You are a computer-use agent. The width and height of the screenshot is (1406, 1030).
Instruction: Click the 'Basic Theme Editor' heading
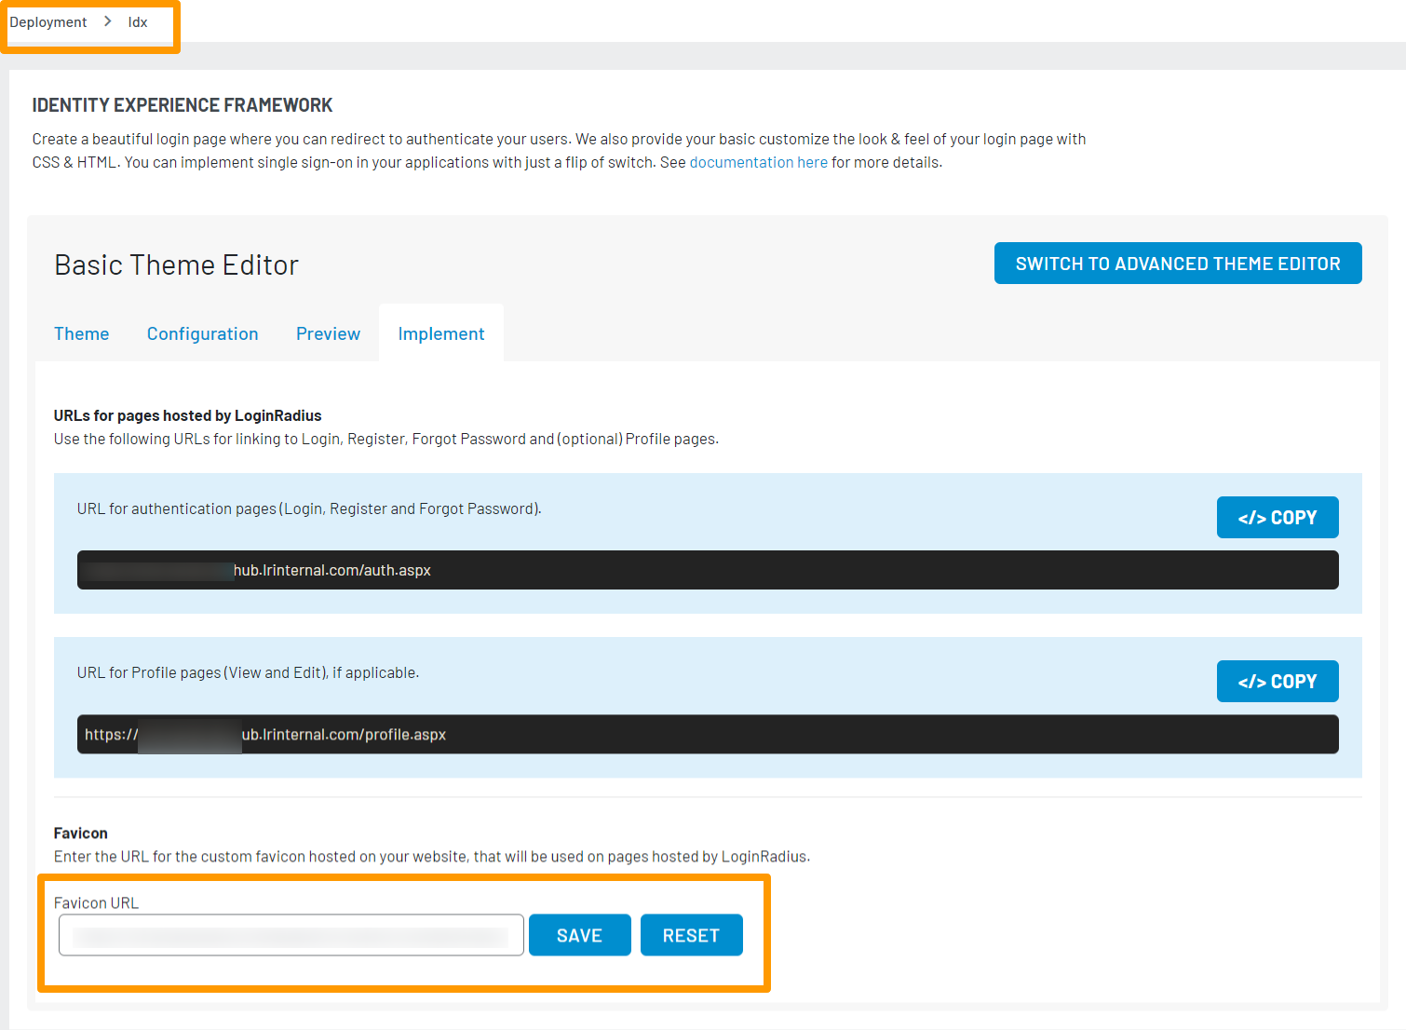pos(176,265)
